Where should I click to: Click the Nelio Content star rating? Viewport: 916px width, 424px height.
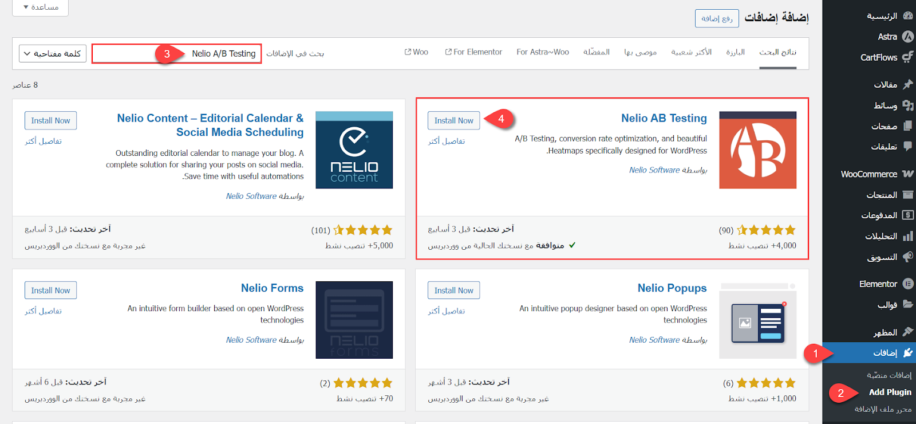click(363, 230)
